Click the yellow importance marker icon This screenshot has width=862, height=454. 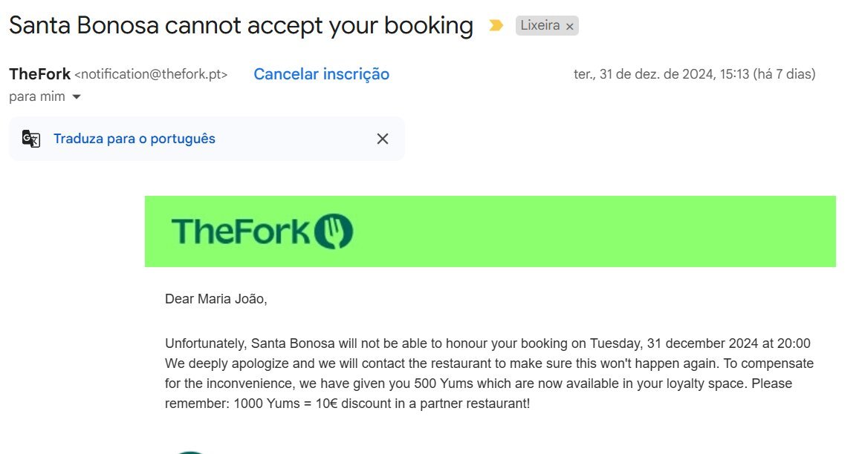pos(496,26)
